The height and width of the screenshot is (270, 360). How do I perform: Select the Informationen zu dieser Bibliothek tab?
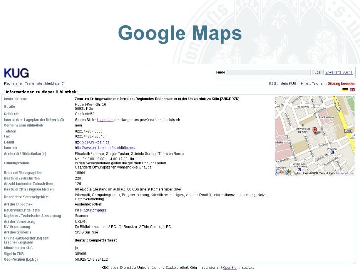[41, 92]
